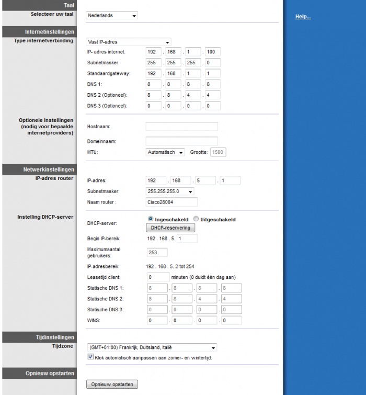Screen dimensions: 366x395
Task: Click last octet of Standaardgateway
Action: pyautogui.click(x=213, y=73)
